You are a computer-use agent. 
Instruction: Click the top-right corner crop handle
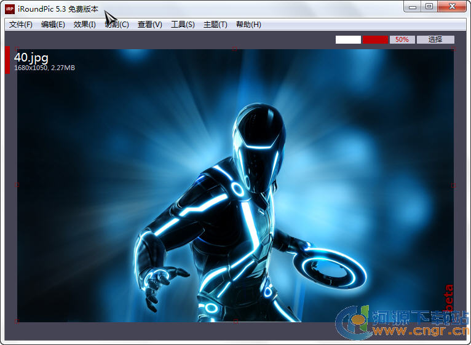click(453, 49)
